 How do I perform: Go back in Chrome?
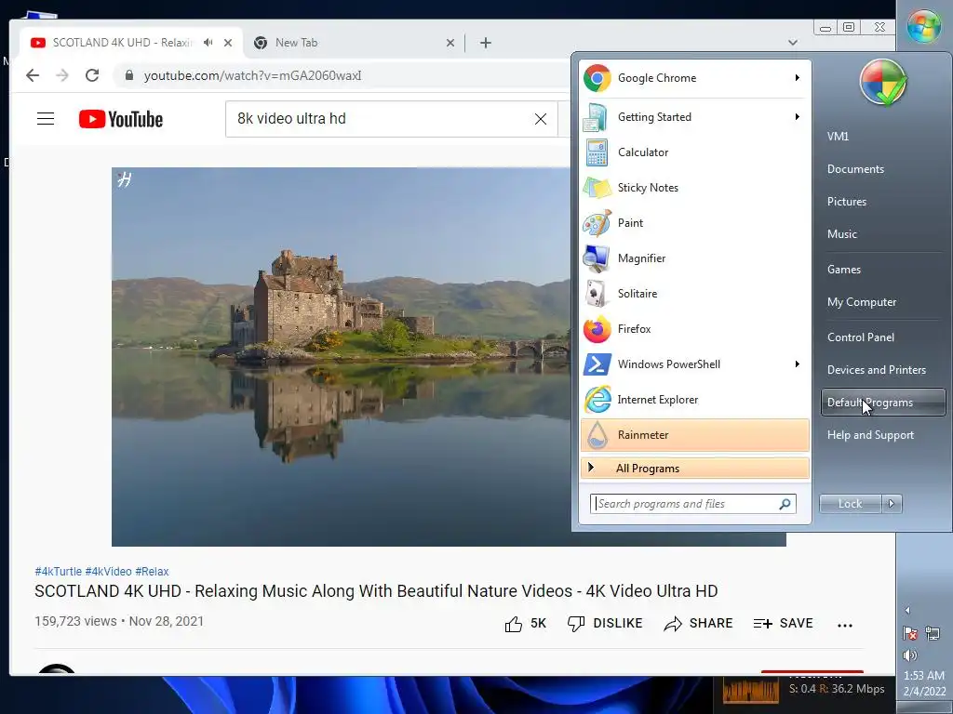[x=33, y=75]
